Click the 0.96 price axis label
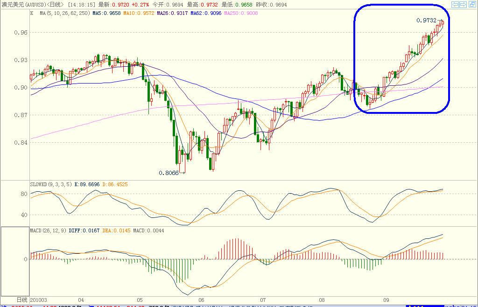 coord(21,32)
